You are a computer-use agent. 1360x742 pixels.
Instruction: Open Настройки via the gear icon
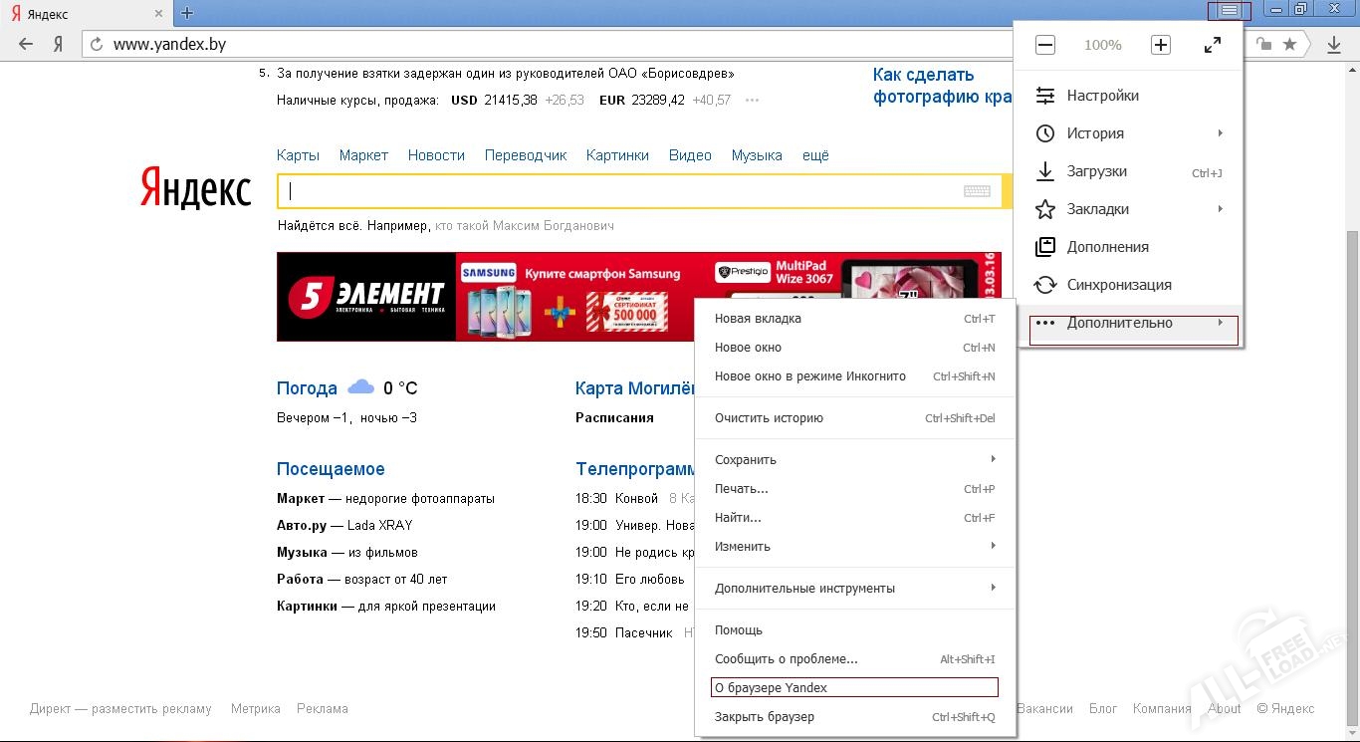[1045, 95]
